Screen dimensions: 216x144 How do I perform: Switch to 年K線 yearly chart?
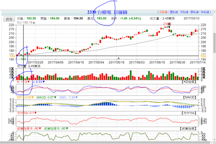pos(205,12)
